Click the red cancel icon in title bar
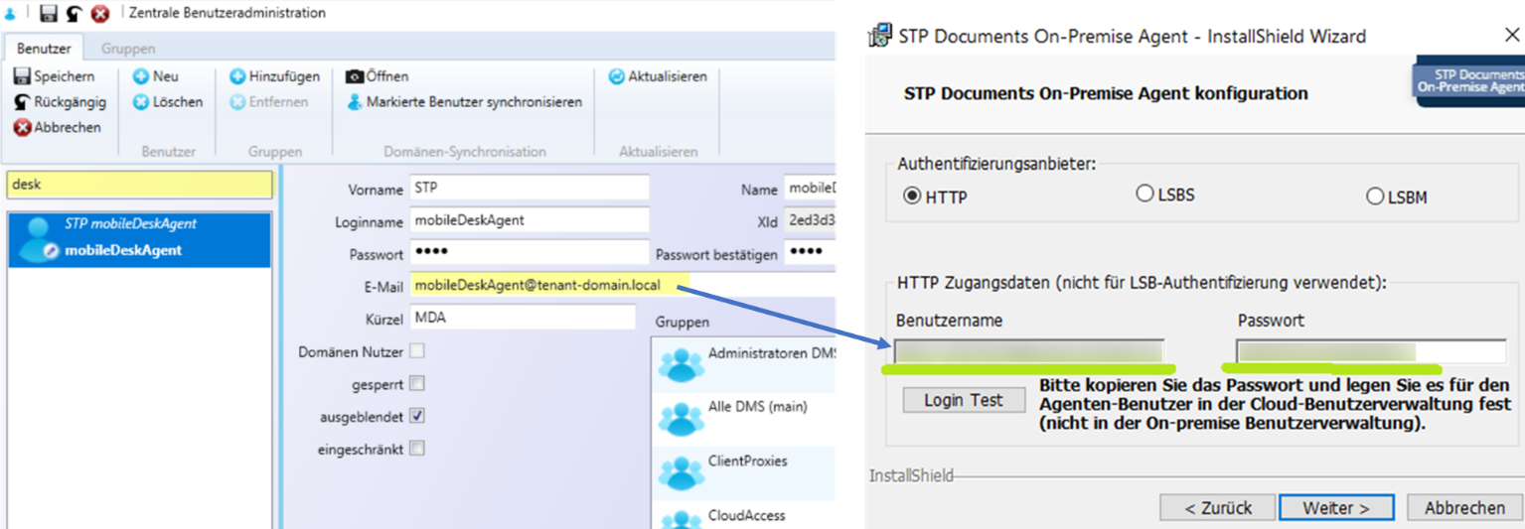1525x529 pixels. (x=100, y=14)
